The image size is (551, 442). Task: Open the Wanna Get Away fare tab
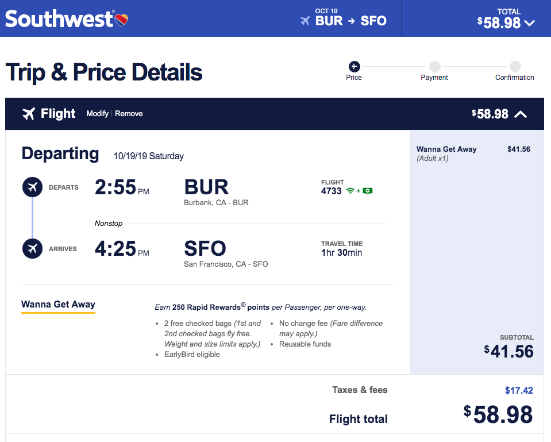(58, 305)
